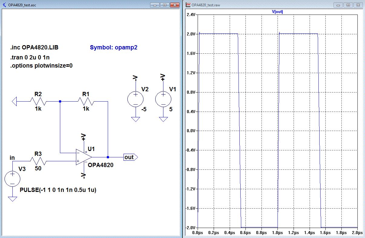Click the R2 1k resistor symbol
The width and height of the screenshot is (365, 238).
[x=38, y=101]
